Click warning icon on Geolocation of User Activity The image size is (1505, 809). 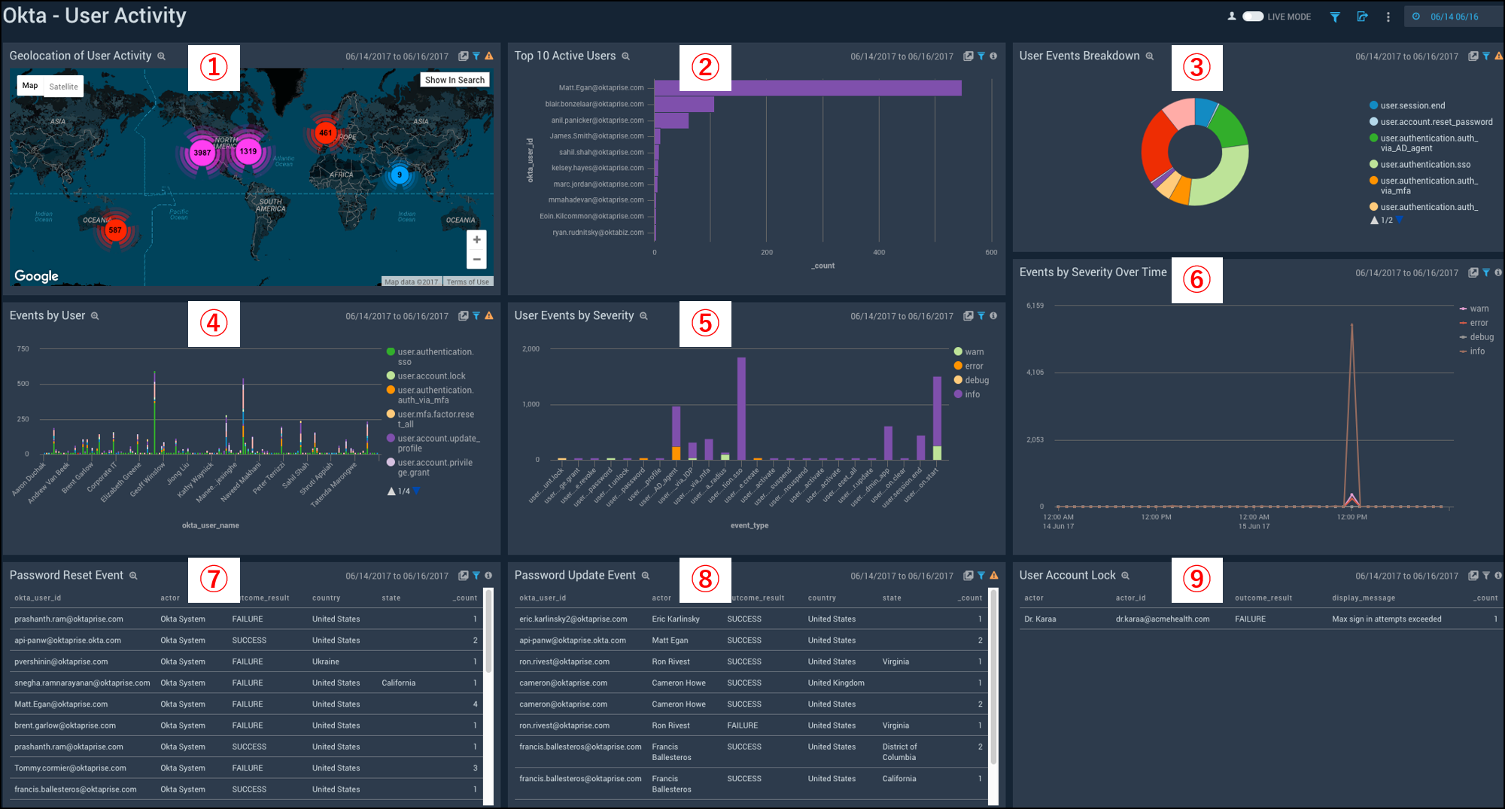(x=489, y=56)
